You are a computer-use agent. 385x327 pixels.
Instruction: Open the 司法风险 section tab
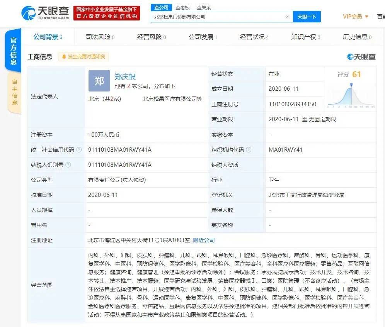(100, 37)
